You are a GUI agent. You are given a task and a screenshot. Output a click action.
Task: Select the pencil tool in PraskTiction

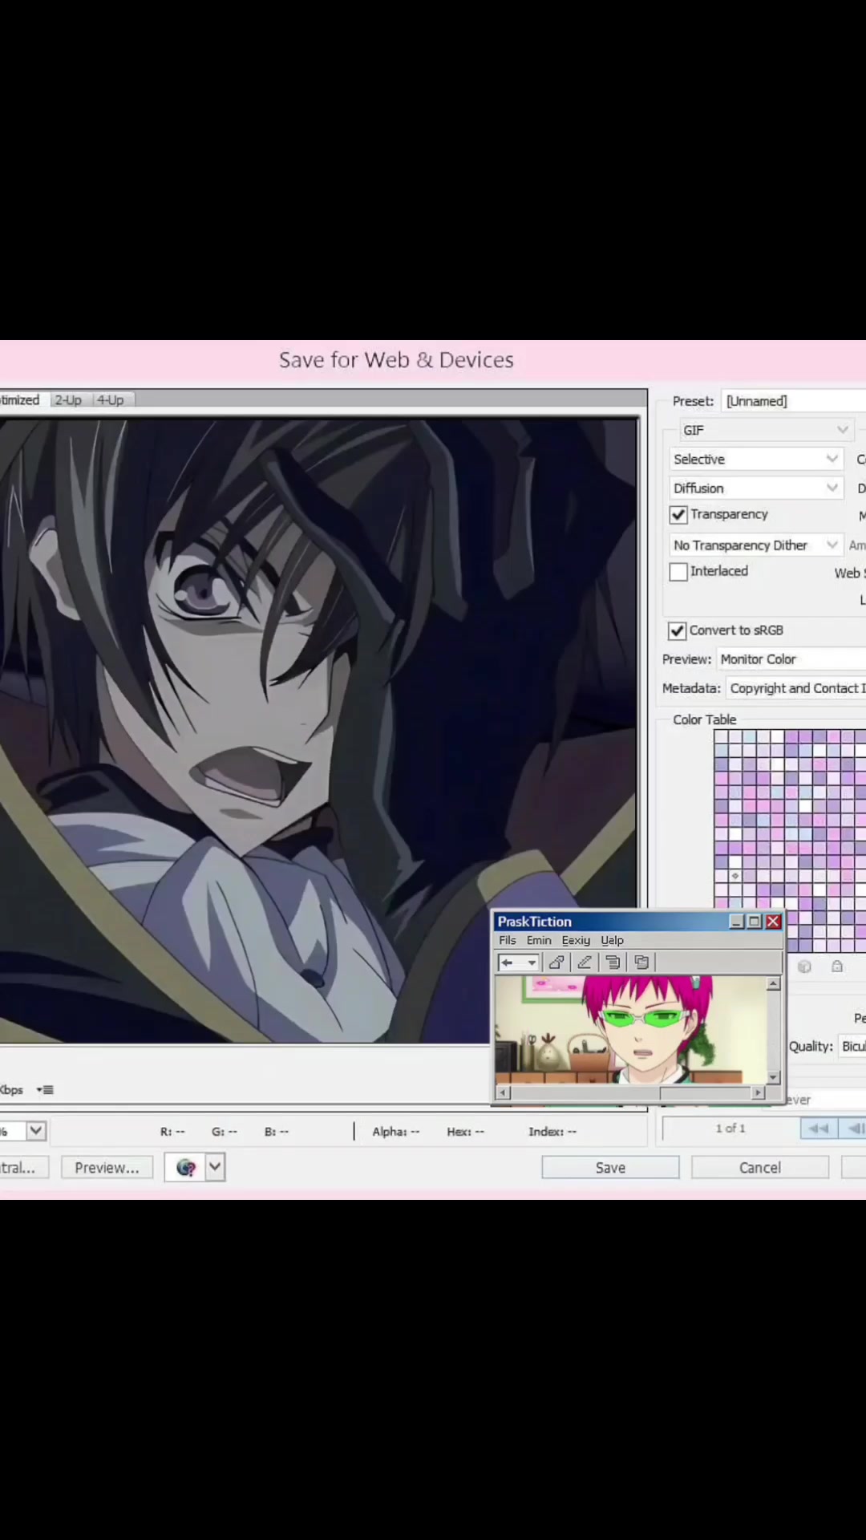pos(585,962)
